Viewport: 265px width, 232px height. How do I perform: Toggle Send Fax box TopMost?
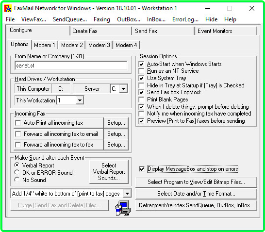click(x=141, y=92)
